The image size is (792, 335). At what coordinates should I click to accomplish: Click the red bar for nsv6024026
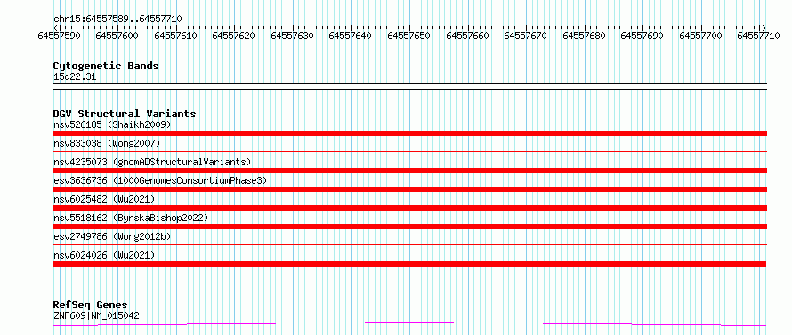(409, 264)
